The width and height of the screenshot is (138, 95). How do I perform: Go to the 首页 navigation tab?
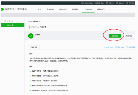point(39,9)
